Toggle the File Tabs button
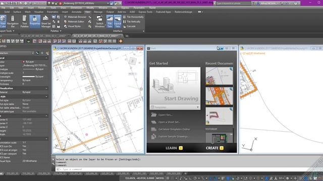Image resolution: width=323 pixels, height=181 pixels. click(x=110, y=21)
